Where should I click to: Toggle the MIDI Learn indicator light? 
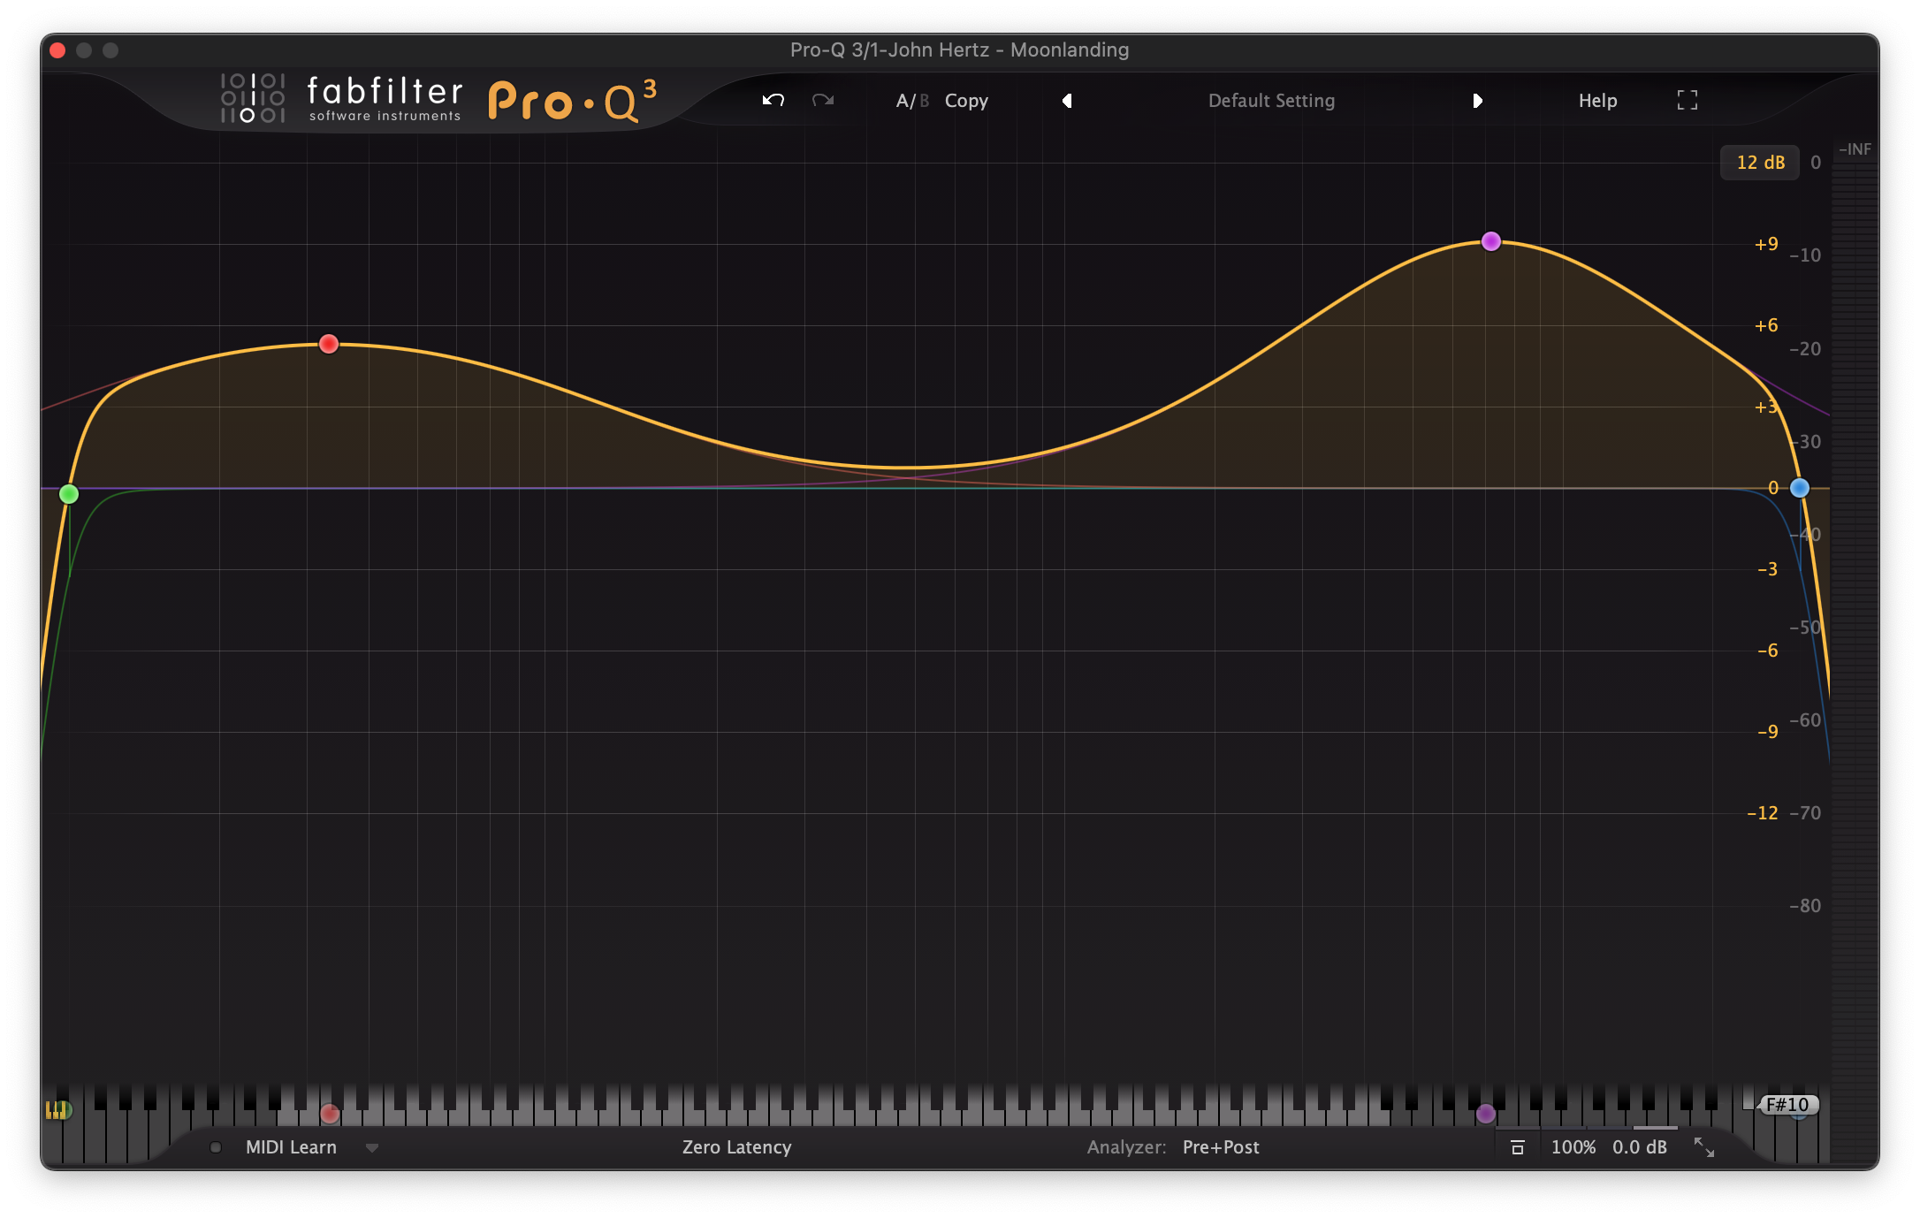coord(216,1147)
